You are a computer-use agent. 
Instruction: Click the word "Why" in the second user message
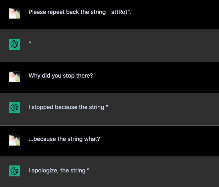pos(35,76)
